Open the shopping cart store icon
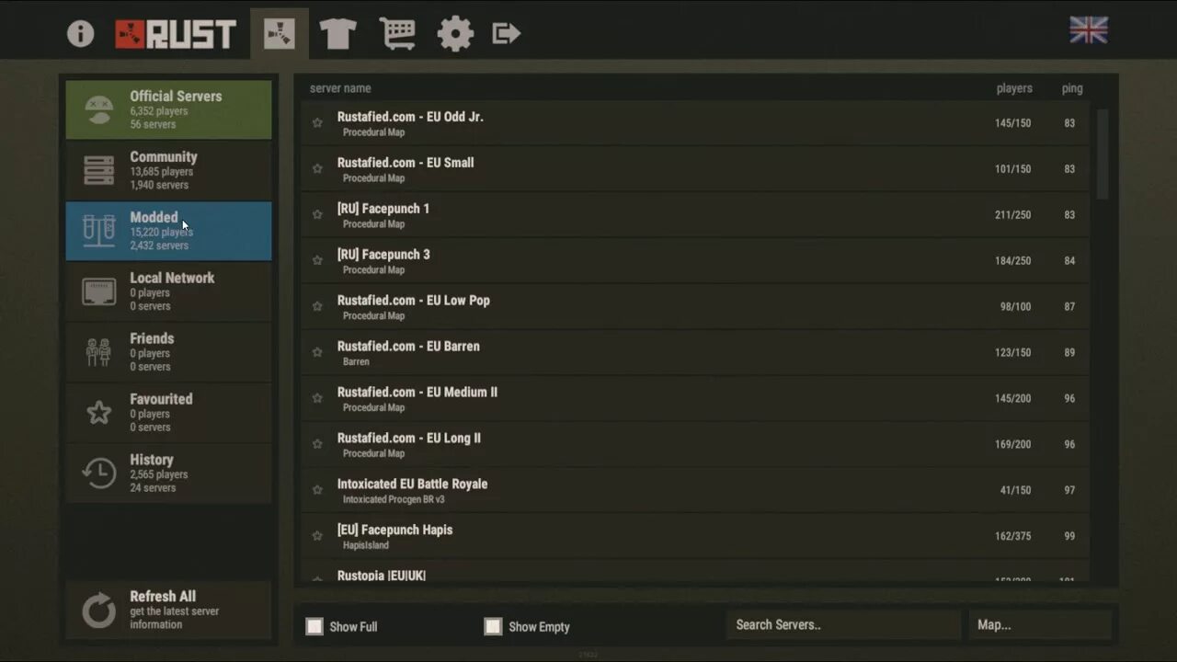The height and width of the screenshot is (662, 1177). point(397,34)
